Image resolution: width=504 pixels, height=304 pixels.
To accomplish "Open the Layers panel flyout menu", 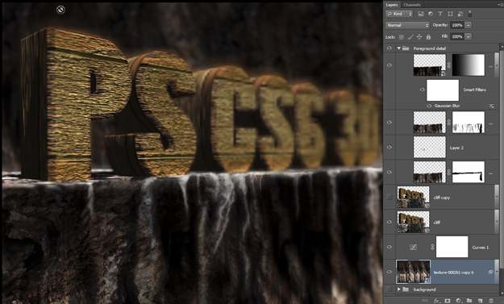I will 501,5.
